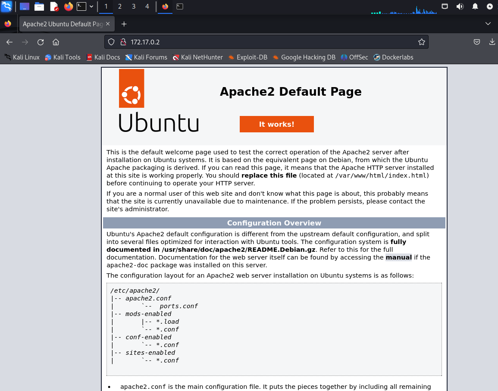Screen dimensions: 498x391
Task: Open the file manager from the panel
Action: click(39, 6)
